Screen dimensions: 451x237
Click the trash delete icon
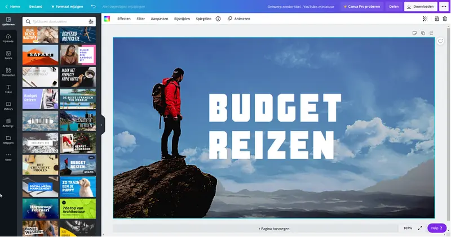[445, 19]
